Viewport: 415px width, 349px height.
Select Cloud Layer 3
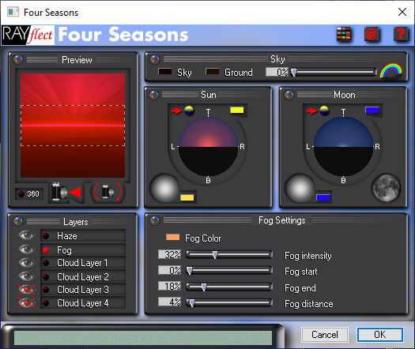click(x=83, y=290)
